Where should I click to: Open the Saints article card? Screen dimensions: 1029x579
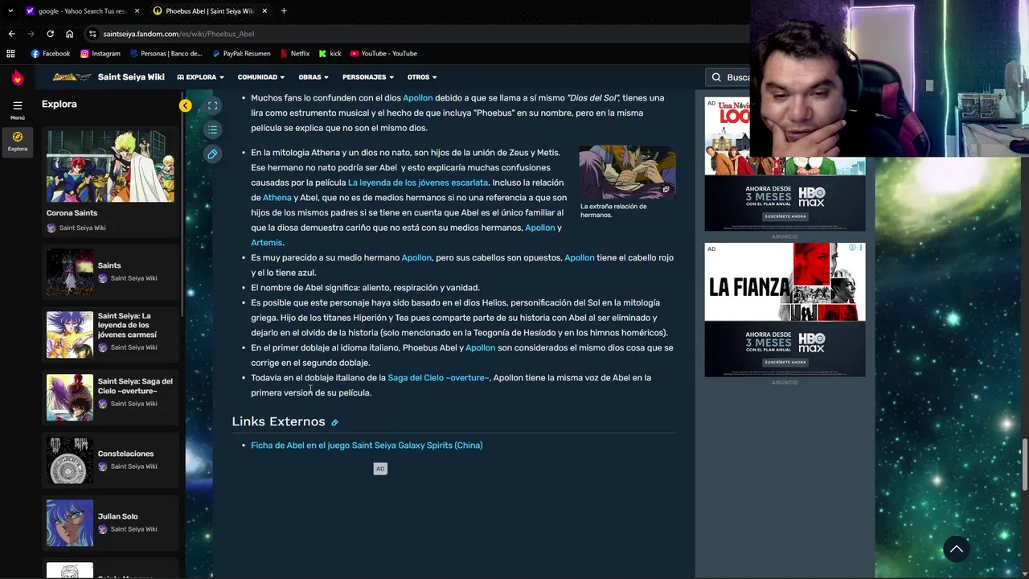tap(110, 272)
